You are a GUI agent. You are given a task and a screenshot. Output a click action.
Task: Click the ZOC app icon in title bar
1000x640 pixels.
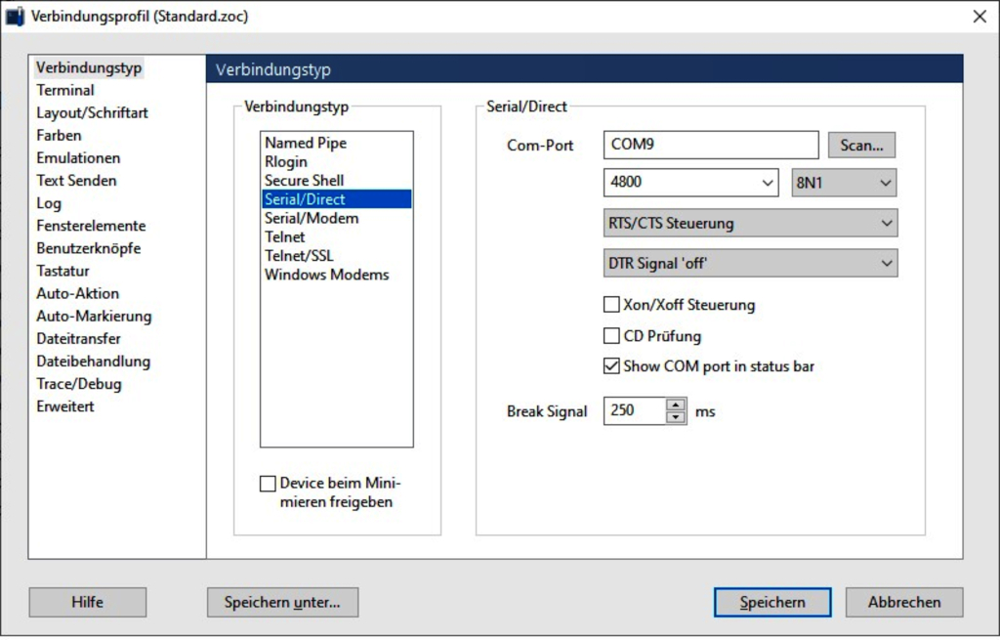point(15,16)
